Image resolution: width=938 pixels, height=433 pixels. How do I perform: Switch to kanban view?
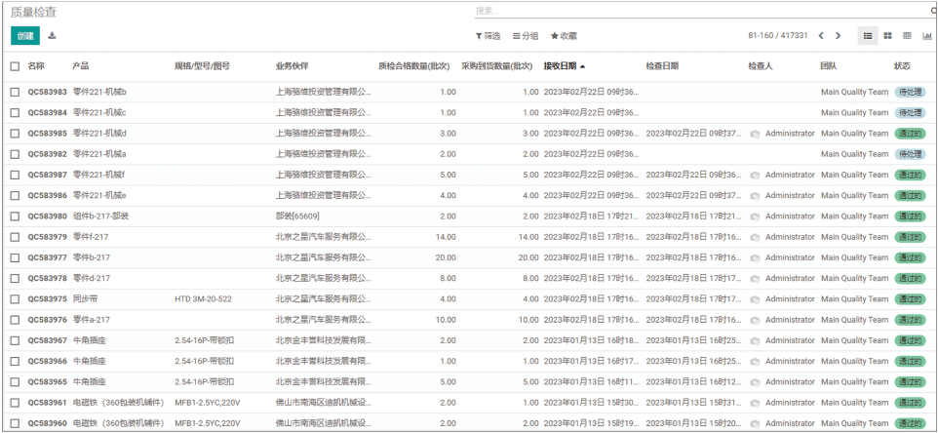(x=887, y=35)
